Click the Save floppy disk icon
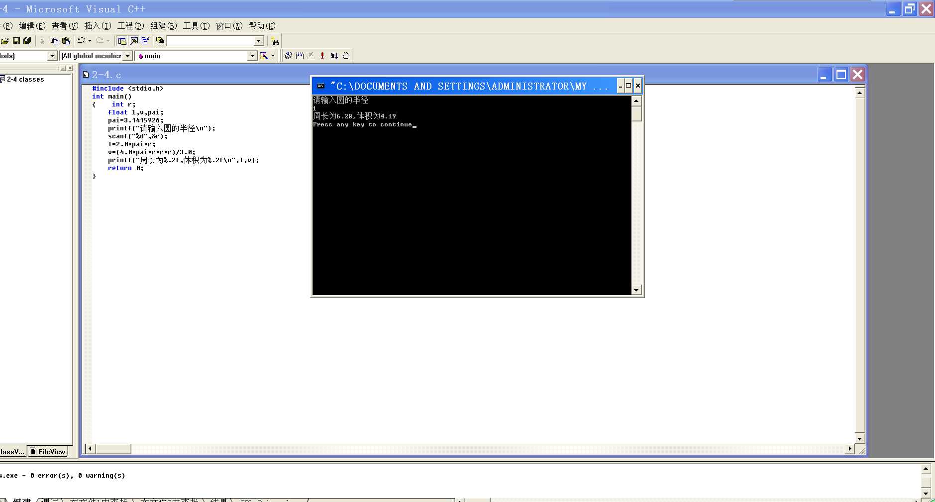This screenshot has width=935, height=502. point(16,41)
